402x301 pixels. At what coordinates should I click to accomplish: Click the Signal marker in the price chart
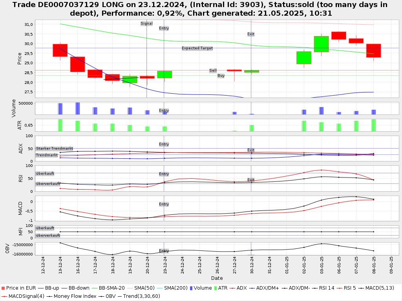tap(146, 24)
